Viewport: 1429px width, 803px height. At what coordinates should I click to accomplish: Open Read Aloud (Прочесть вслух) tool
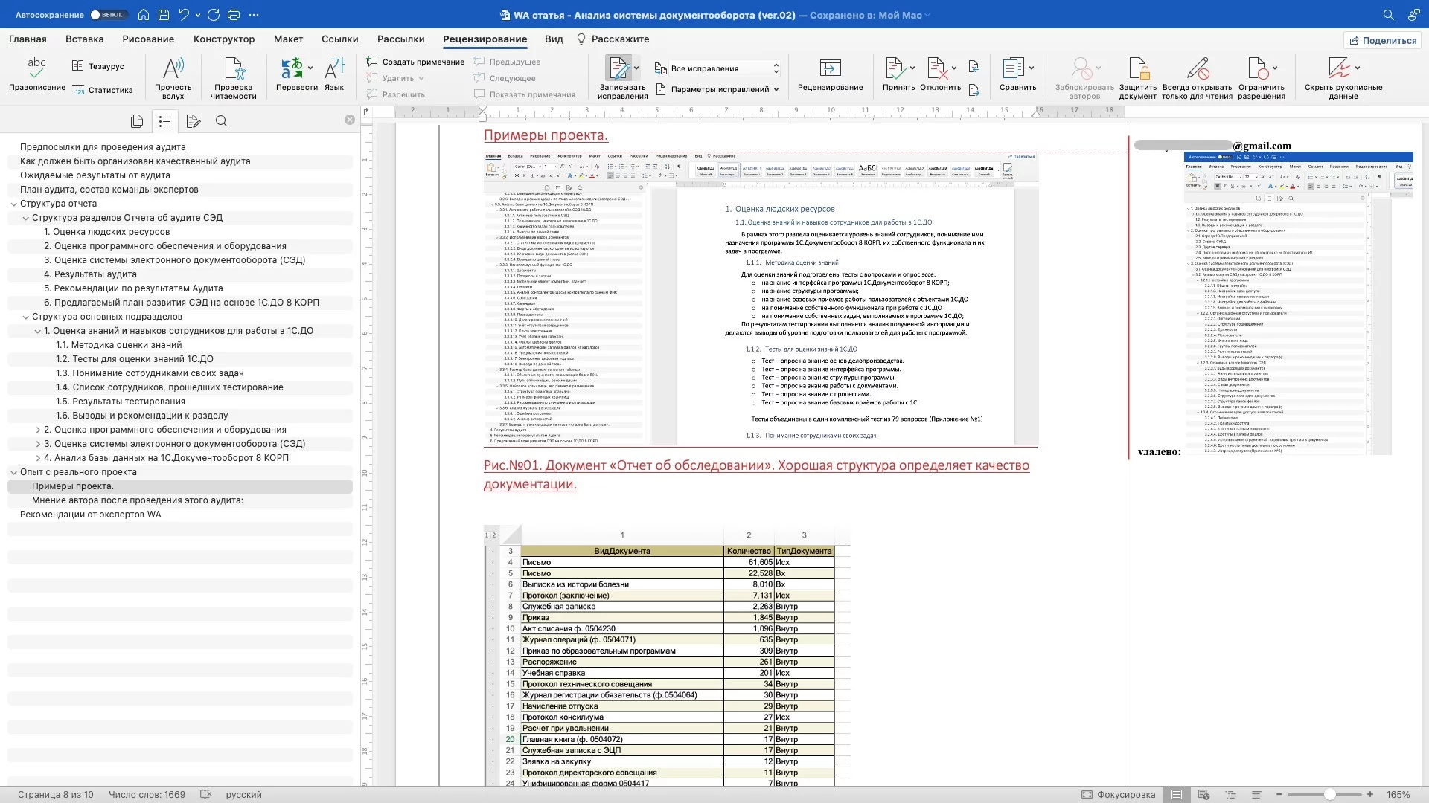click(x=173, y=69)
